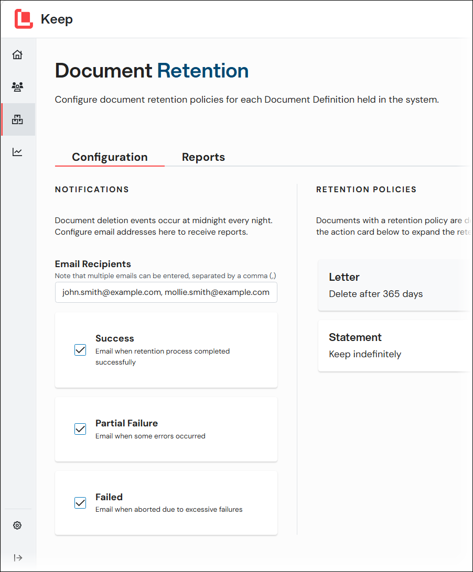Click 'Email when aborted due to excessive failures'

(x=169, y=509)
